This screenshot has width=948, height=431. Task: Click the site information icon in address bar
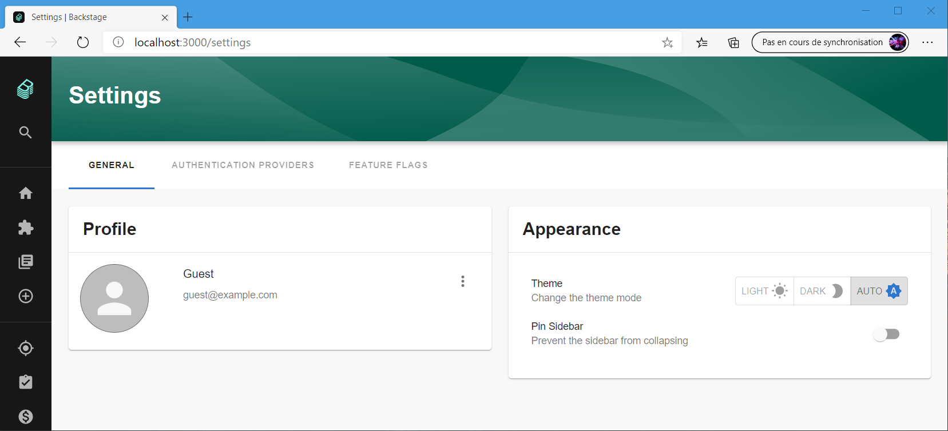[118, 42]
